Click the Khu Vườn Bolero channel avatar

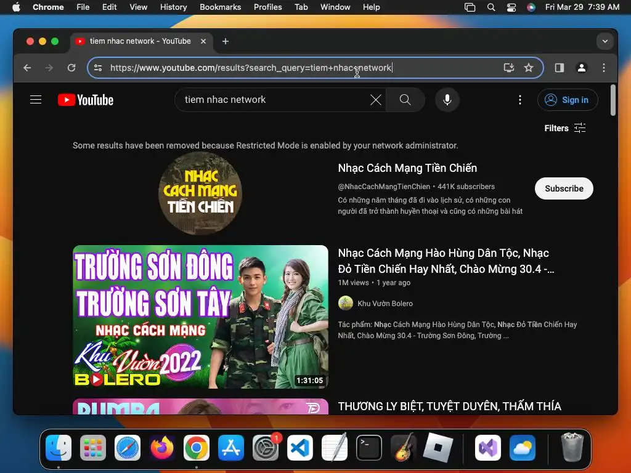pos(346,303)
